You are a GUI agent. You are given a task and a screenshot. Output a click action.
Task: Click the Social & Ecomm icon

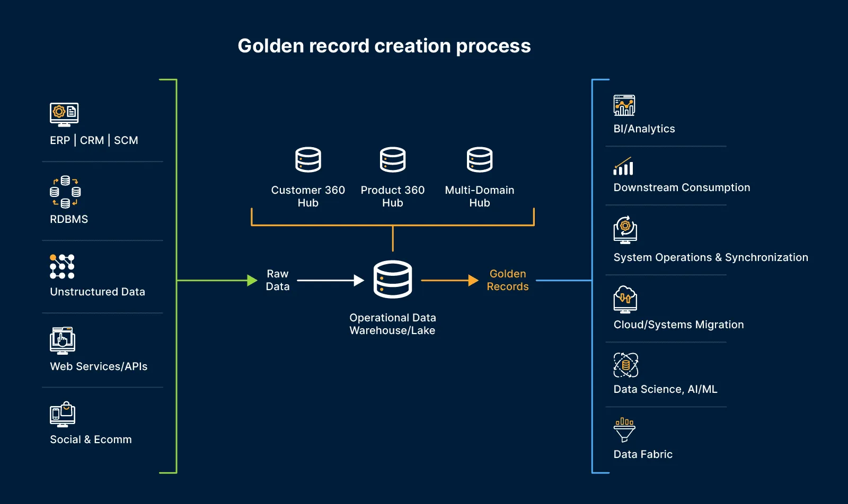click(x=63, y=414)
